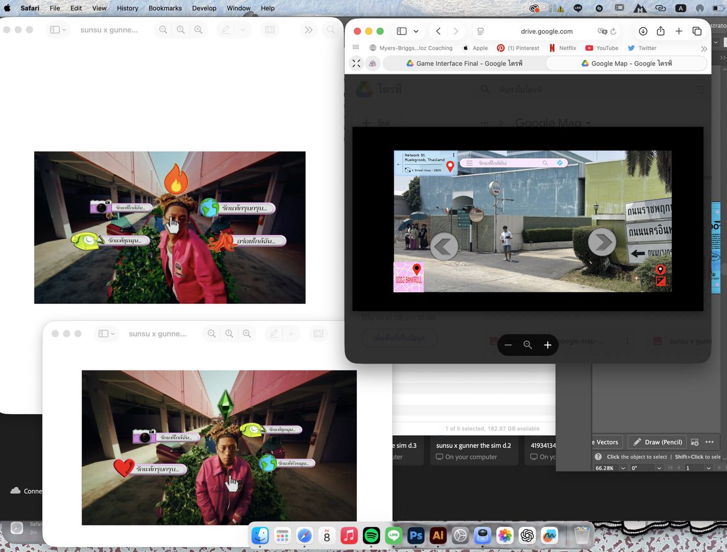Open Photoshop from the Dock
The height and width of the screenshot is (552, 727).
point(416,535)
